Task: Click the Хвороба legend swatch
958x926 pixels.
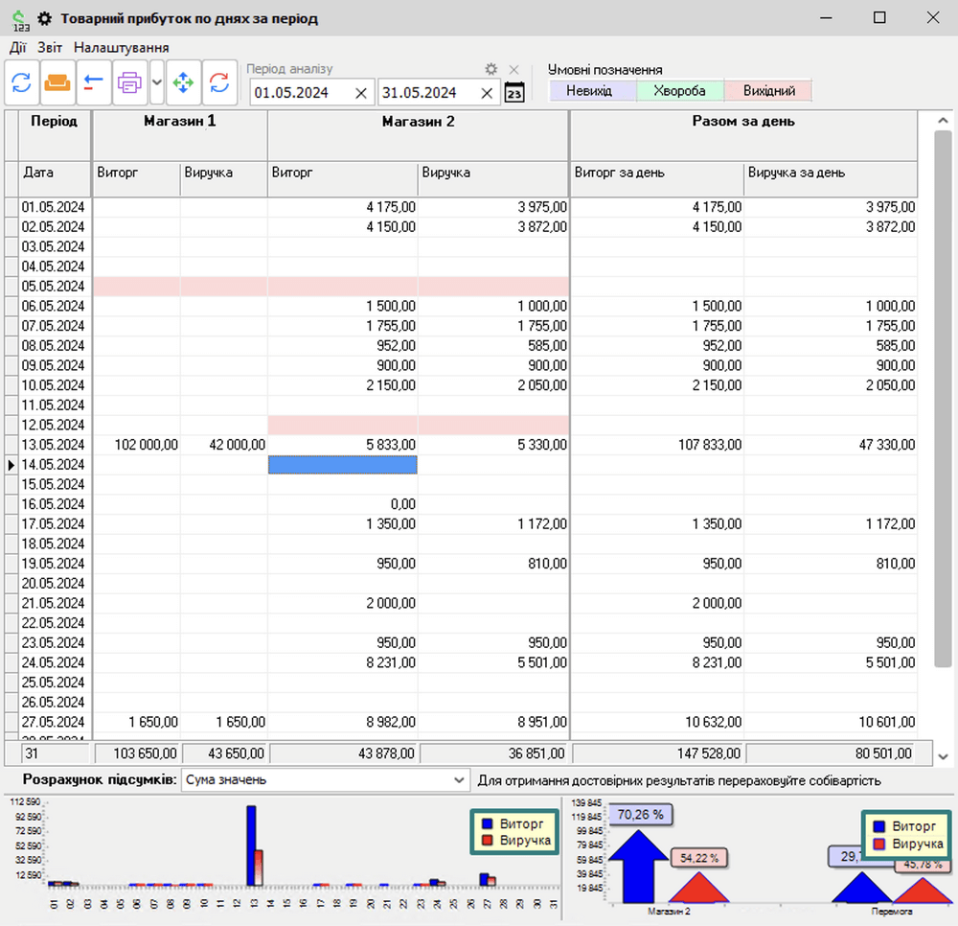Action: coord(679,91)
